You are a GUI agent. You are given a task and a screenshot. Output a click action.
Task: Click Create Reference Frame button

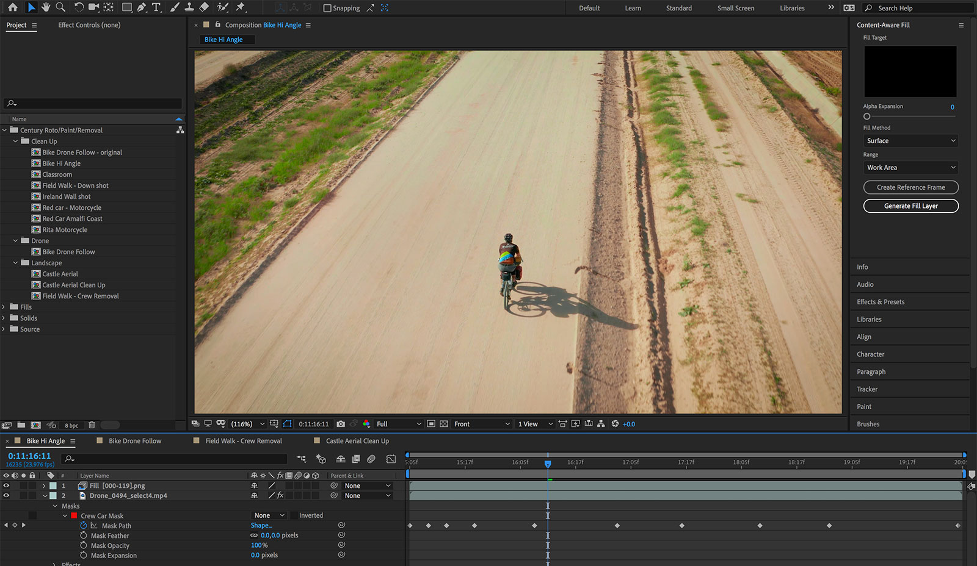[910, 187]
